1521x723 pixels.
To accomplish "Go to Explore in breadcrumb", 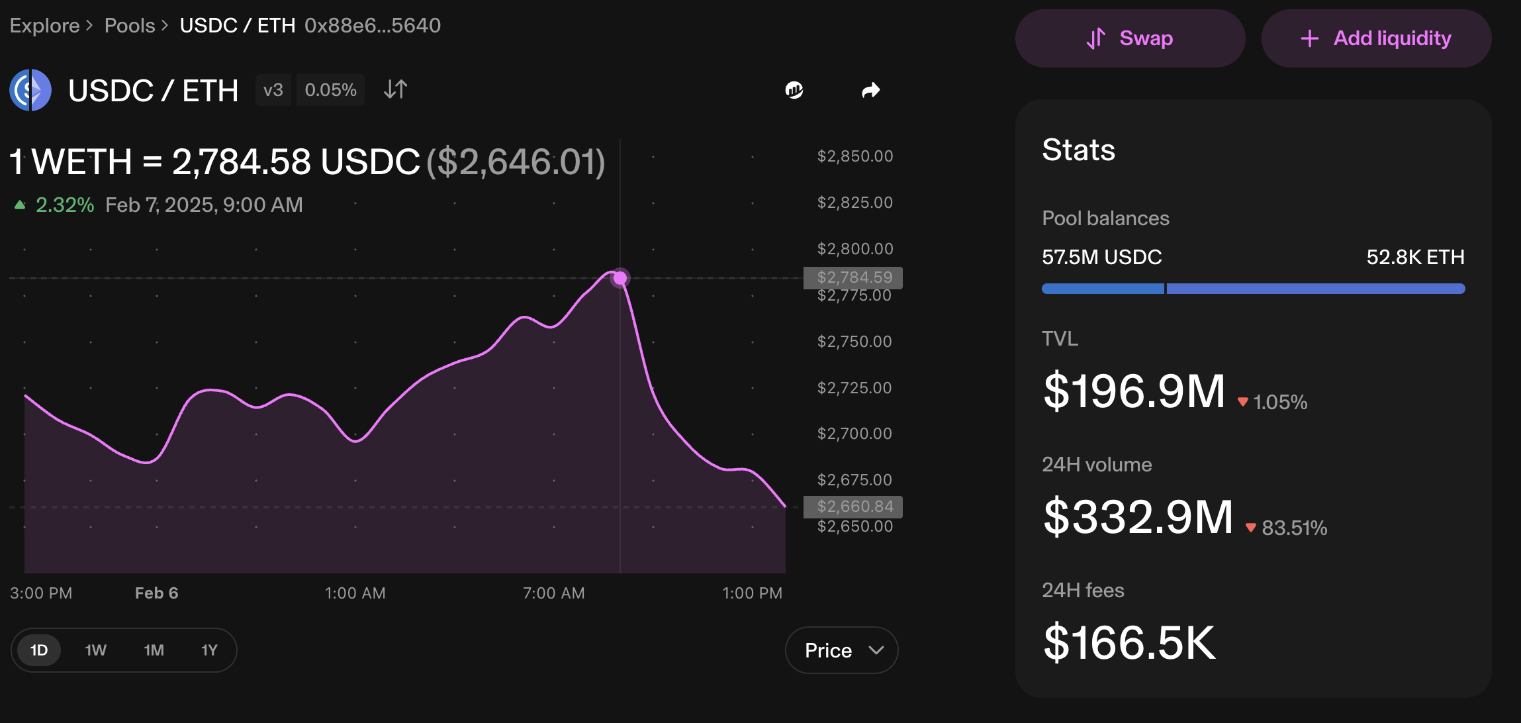I will 44,25.
